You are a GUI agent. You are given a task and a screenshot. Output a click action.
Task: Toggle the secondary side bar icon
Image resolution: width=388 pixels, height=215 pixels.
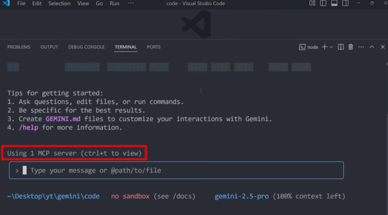(345, 3)
